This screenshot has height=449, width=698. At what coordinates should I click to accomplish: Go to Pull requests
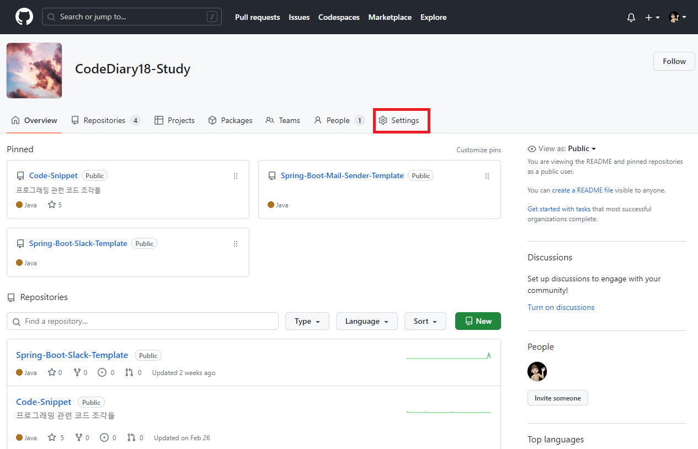pos(257,18)
